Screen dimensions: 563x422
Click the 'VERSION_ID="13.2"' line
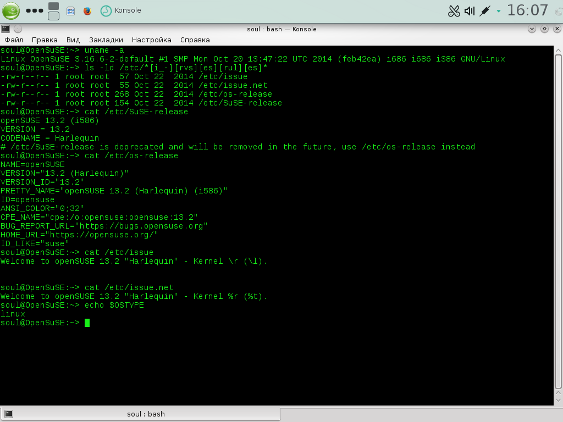(x=42, y=182)
